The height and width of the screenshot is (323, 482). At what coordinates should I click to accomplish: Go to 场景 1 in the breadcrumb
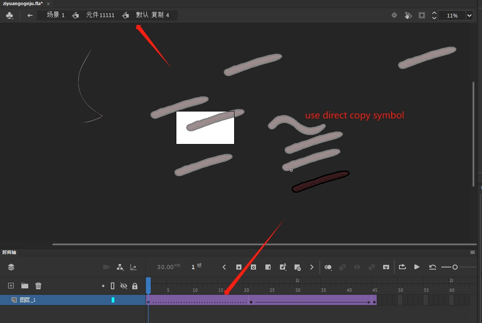54,15
